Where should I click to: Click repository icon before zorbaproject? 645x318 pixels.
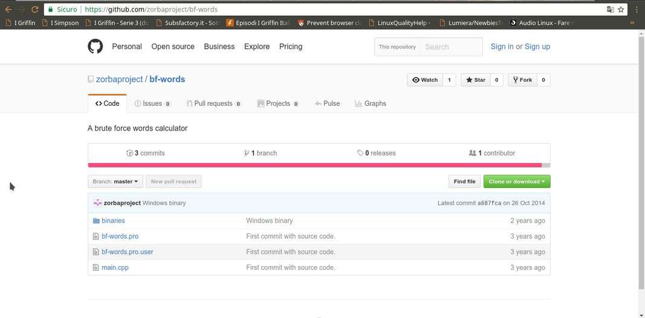[91, 79]
